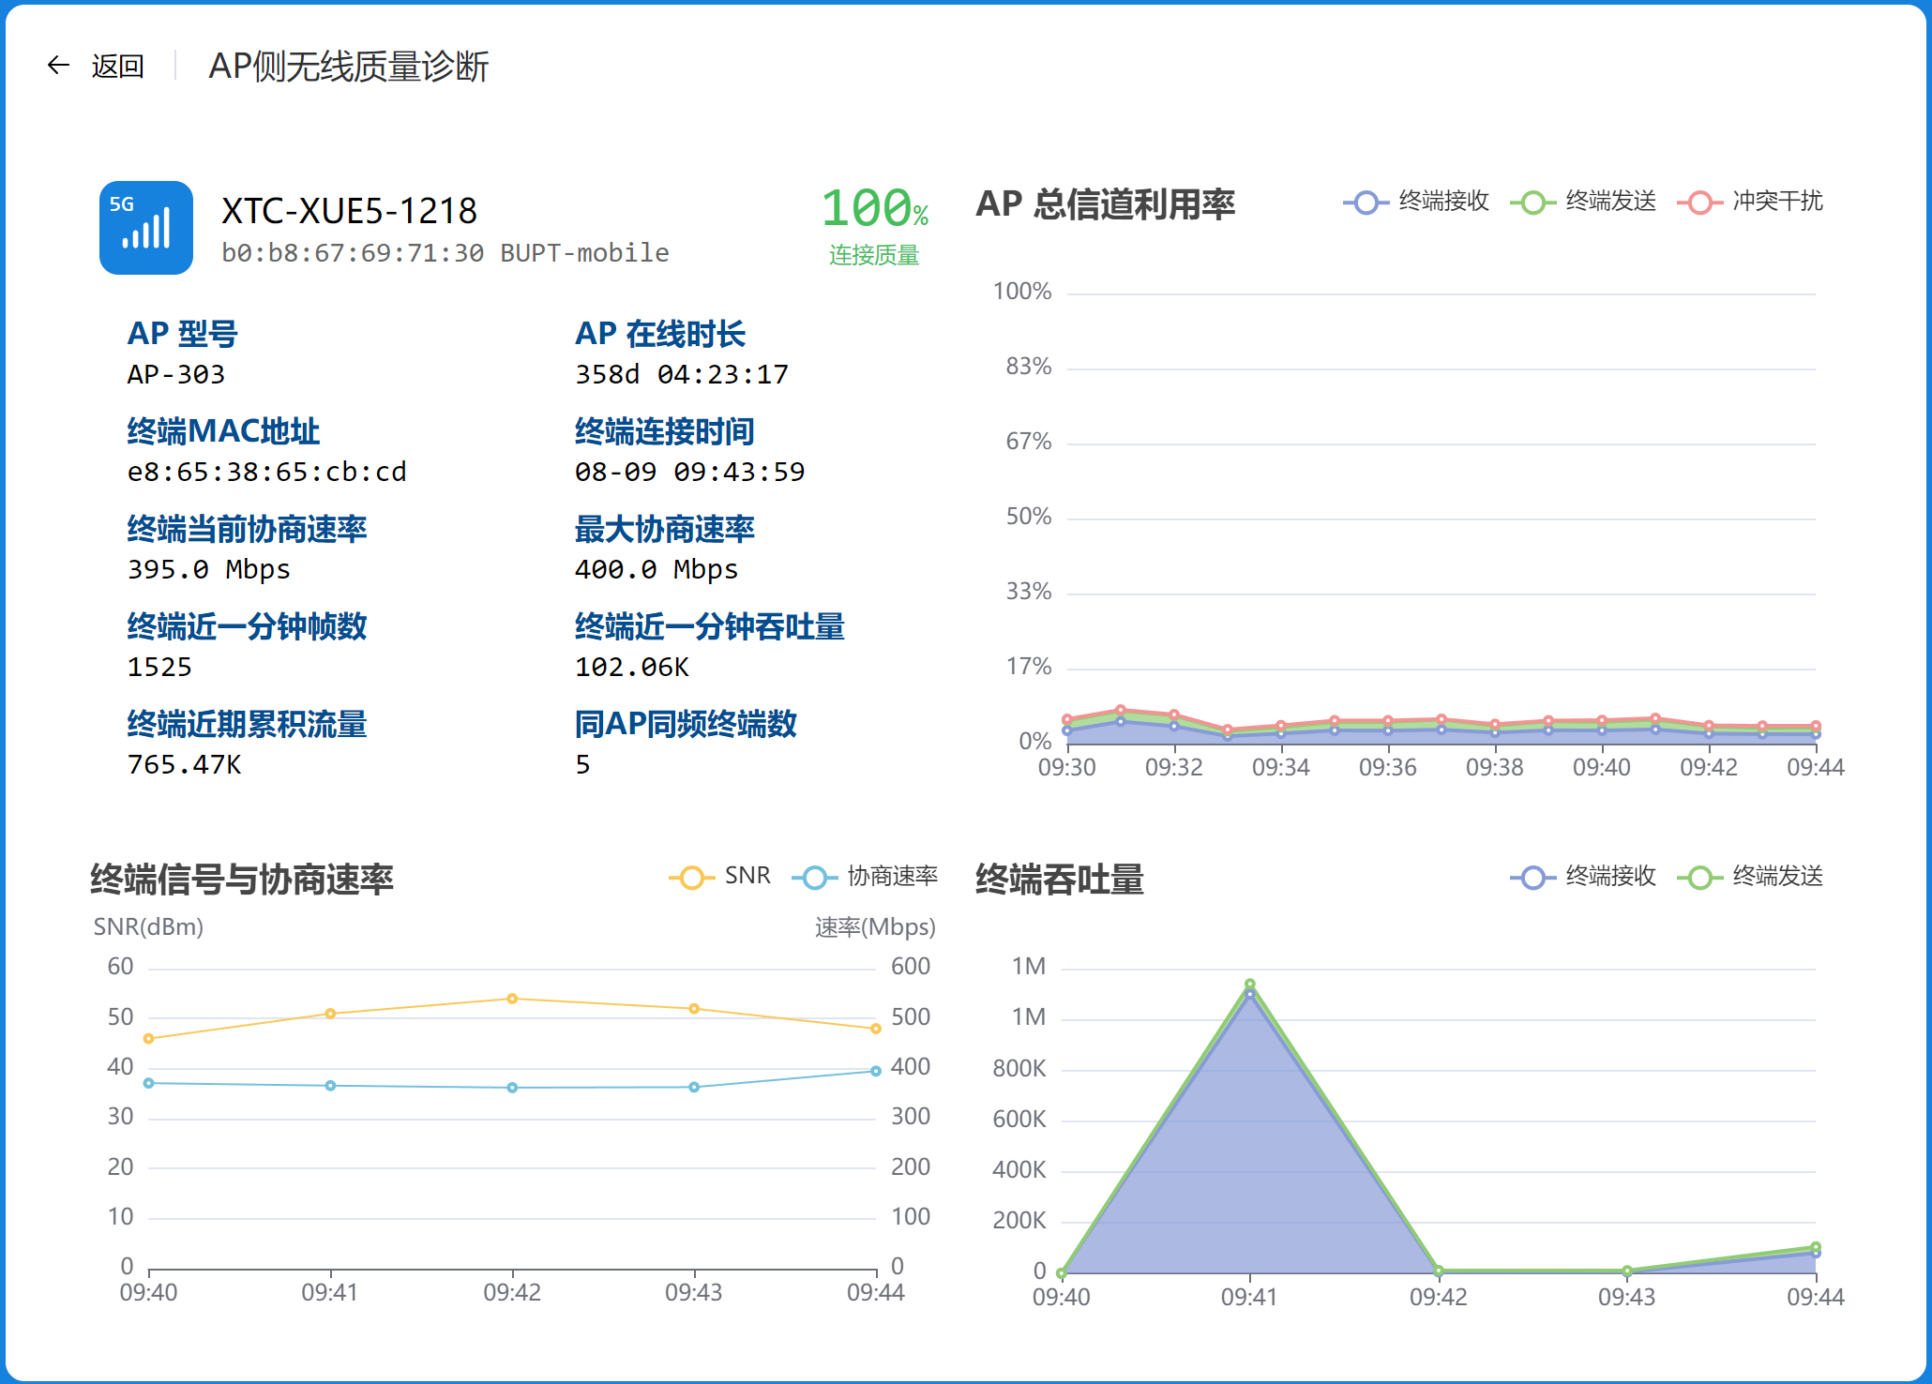1932x1384 pixels.
Task: Click uptime value 358d 04:23:17
Action: point(682,375)
